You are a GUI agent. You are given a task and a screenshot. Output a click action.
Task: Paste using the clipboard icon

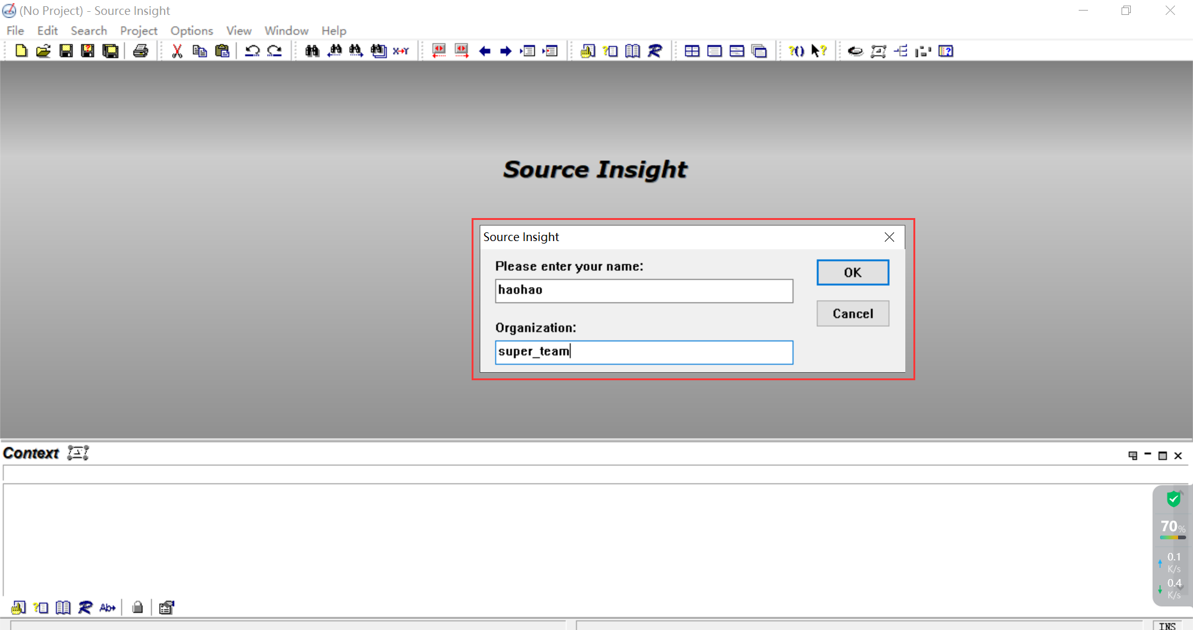tap(222, 51)
